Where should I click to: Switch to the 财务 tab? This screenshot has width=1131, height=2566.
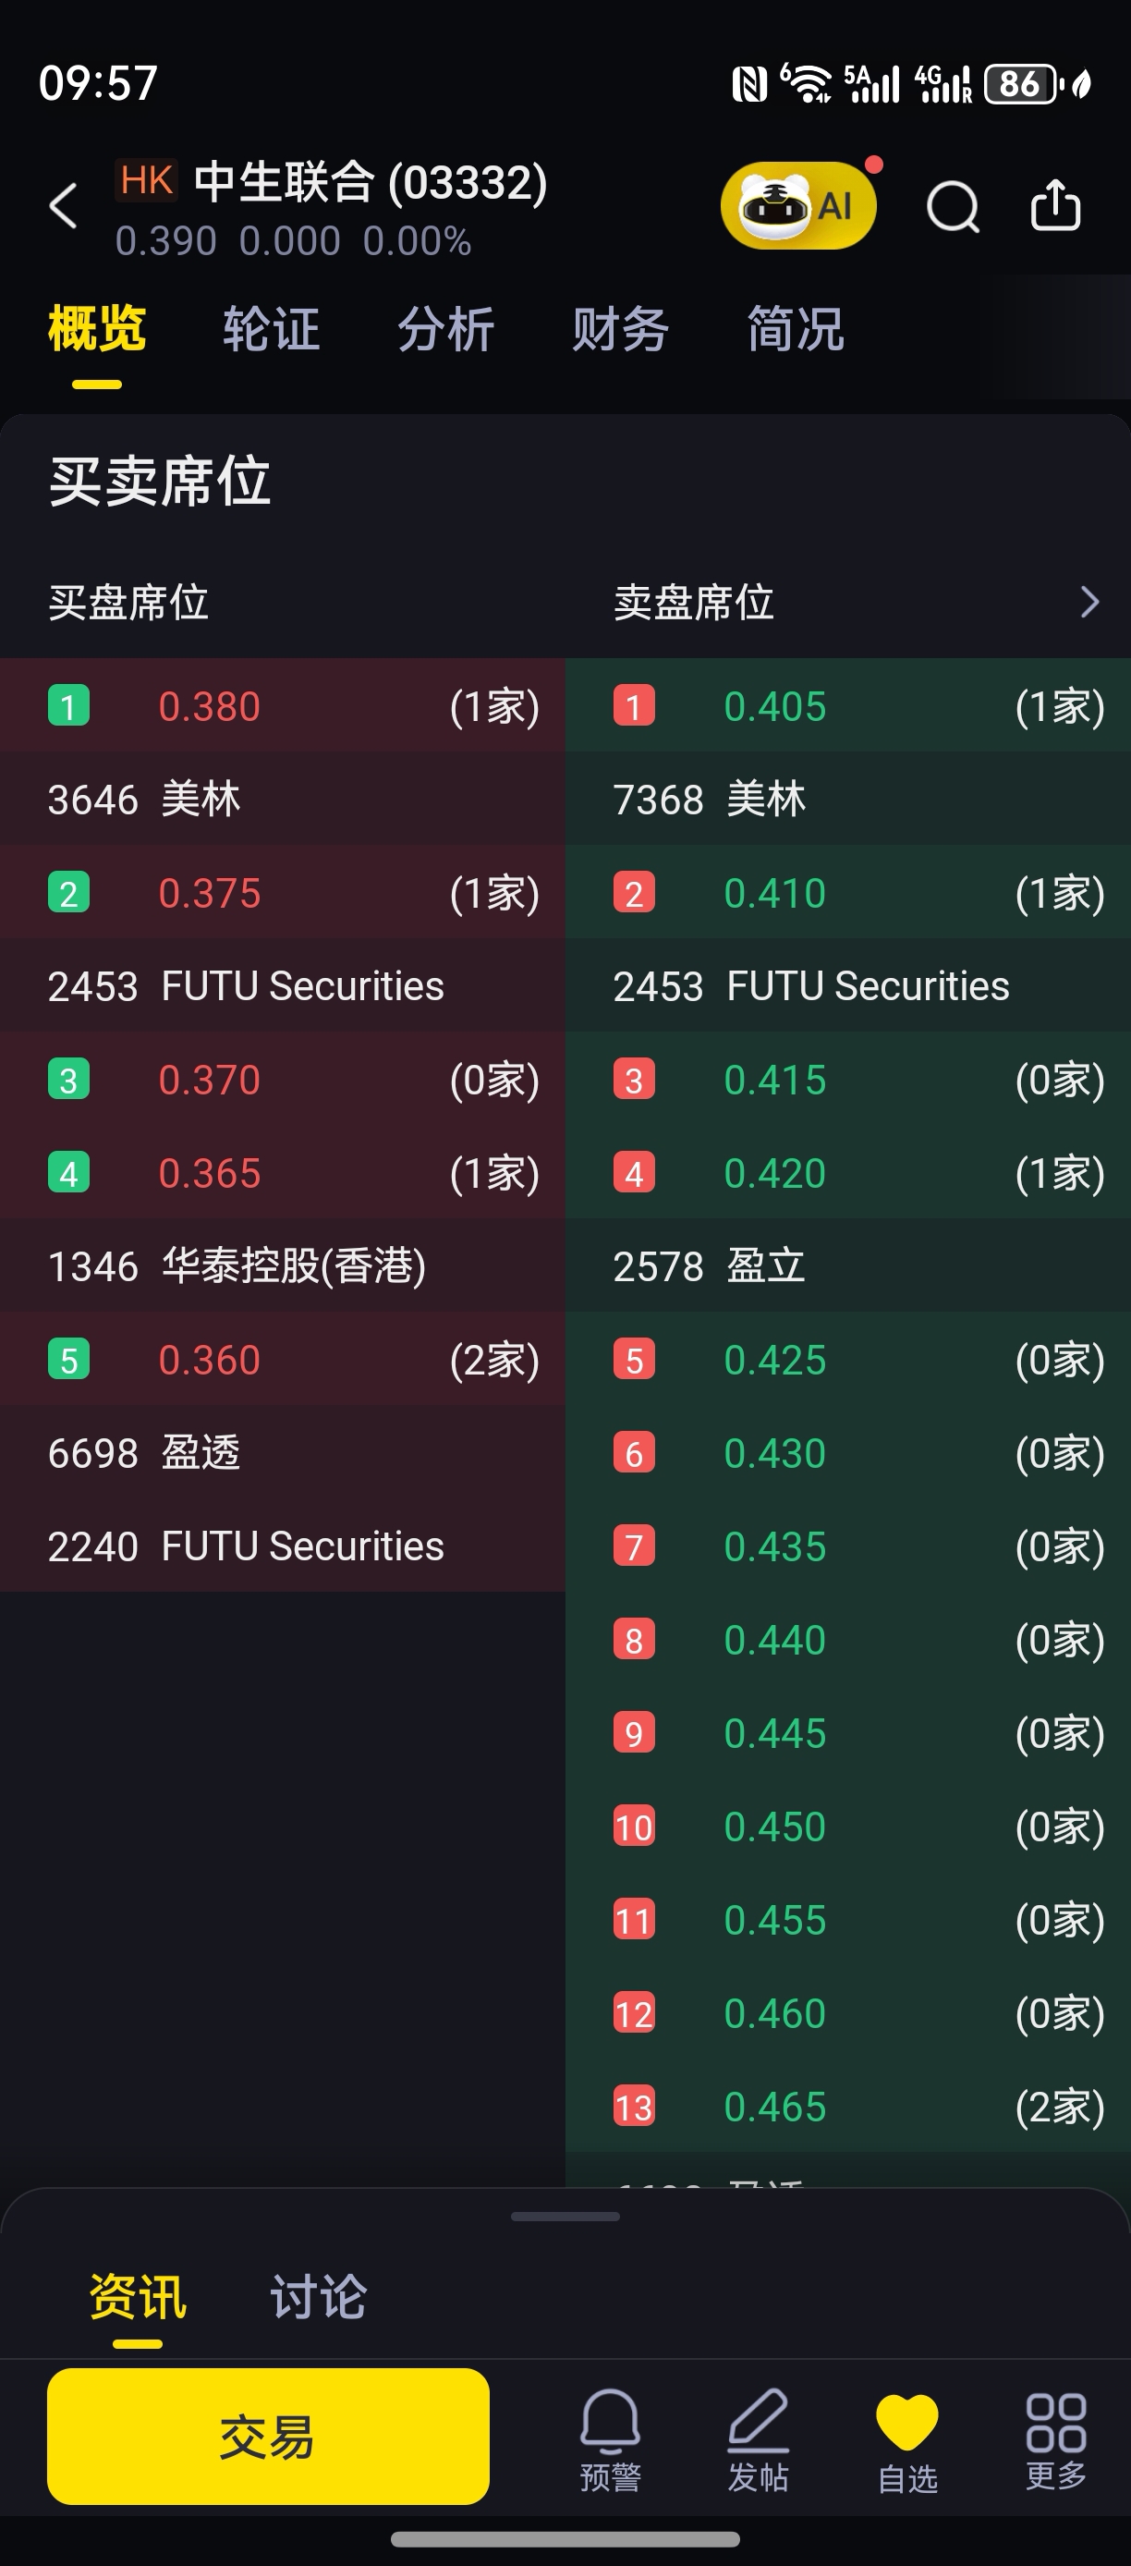tap(619, 330)
